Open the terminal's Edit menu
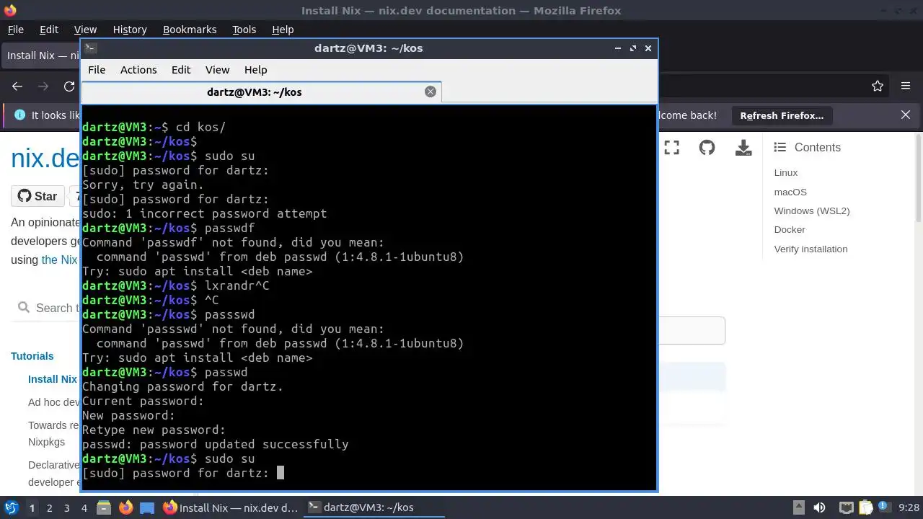 click(x=181, y=70)
